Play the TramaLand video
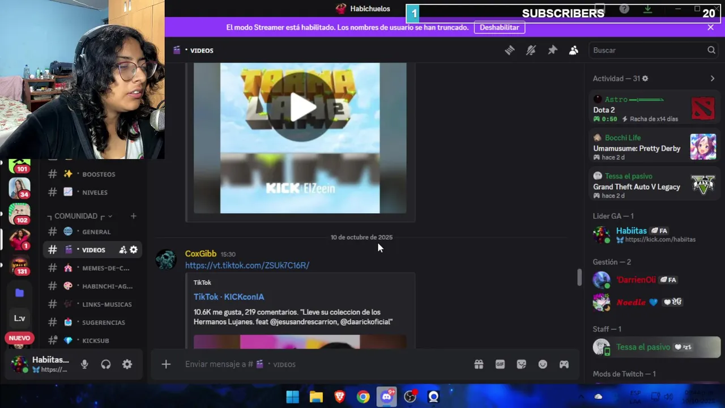 coord(300,108)
